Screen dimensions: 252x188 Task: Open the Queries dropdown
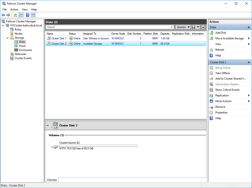(183, 27)
